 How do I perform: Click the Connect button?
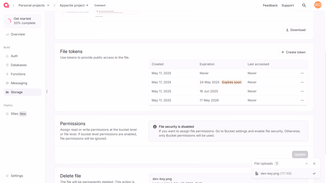[x=100, y=5]
